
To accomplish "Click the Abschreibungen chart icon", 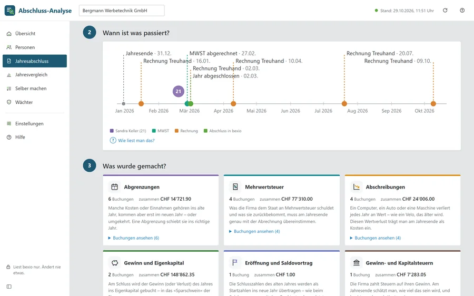I will point(357,187).
